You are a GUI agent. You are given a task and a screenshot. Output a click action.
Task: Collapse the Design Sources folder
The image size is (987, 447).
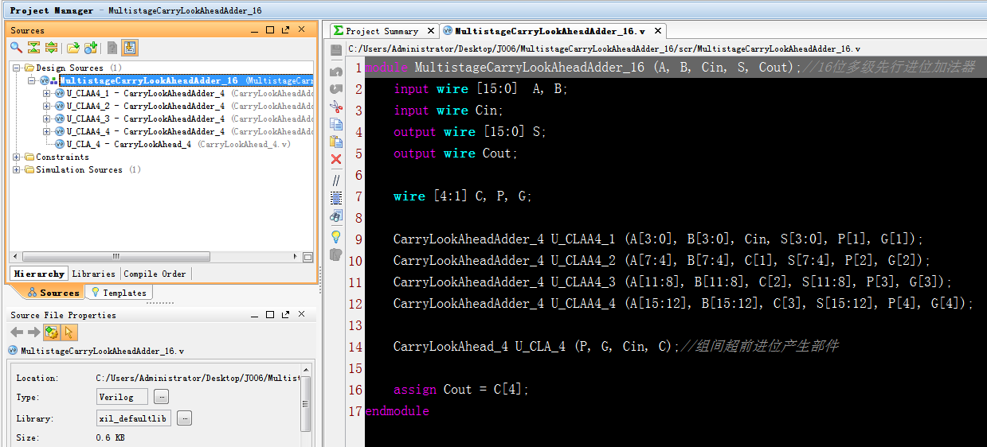tap(17, 68)
